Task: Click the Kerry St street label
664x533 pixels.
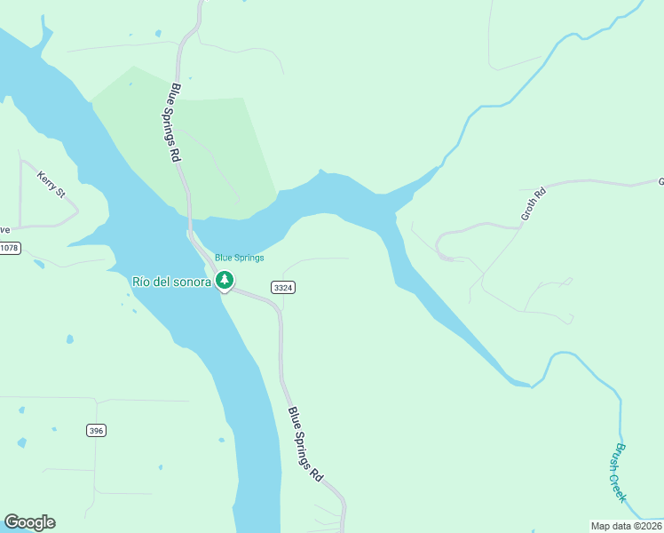Action: click(51, 184)
